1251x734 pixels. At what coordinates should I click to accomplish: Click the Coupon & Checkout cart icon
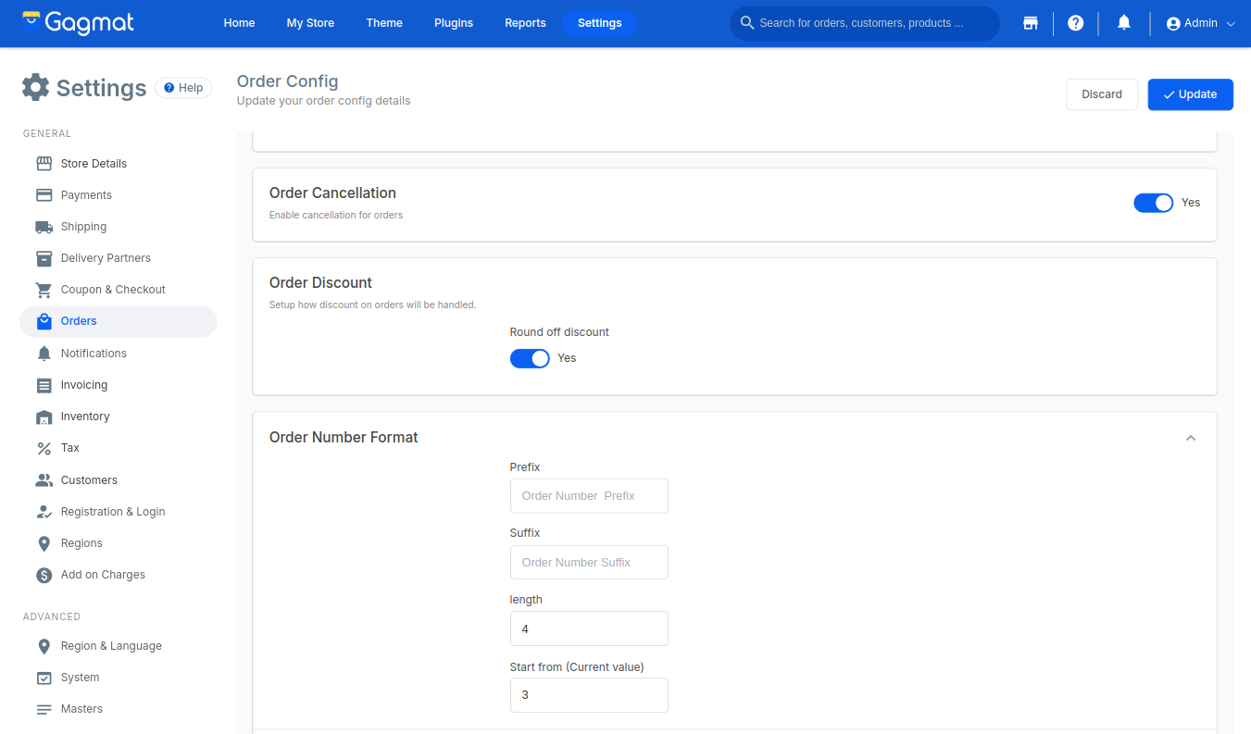point(44,290)
